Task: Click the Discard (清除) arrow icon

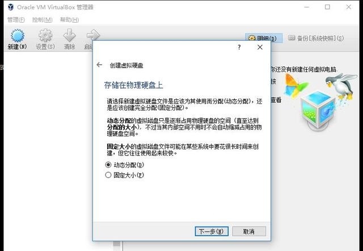Action: tap(69, 35)
